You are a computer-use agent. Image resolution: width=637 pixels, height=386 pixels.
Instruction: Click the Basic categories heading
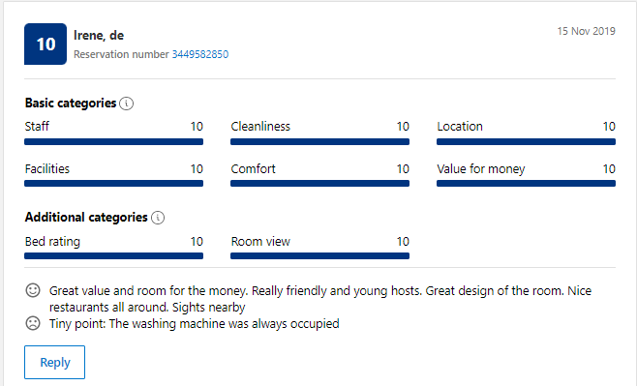(71, 104)
